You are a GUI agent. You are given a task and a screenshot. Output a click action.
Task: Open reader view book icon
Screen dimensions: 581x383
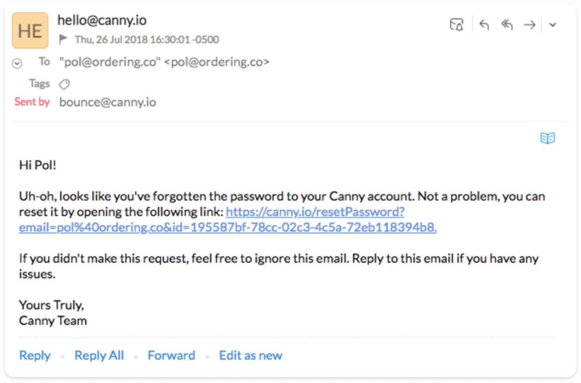(x=547, y=138)
